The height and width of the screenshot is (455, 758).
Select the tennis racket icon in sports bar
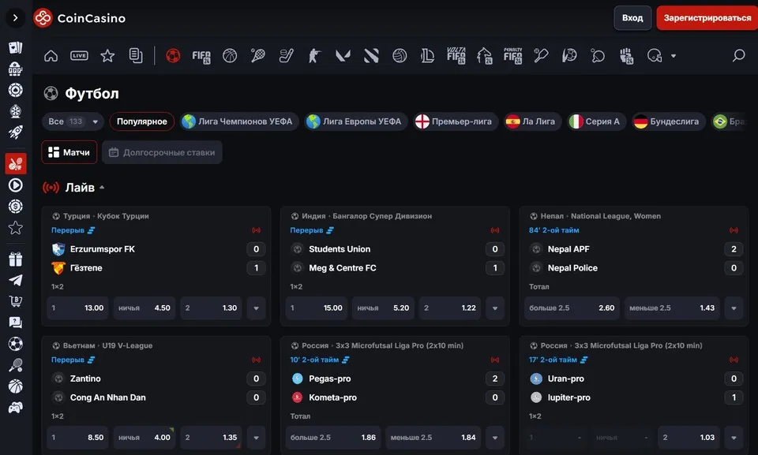point(258,55)
